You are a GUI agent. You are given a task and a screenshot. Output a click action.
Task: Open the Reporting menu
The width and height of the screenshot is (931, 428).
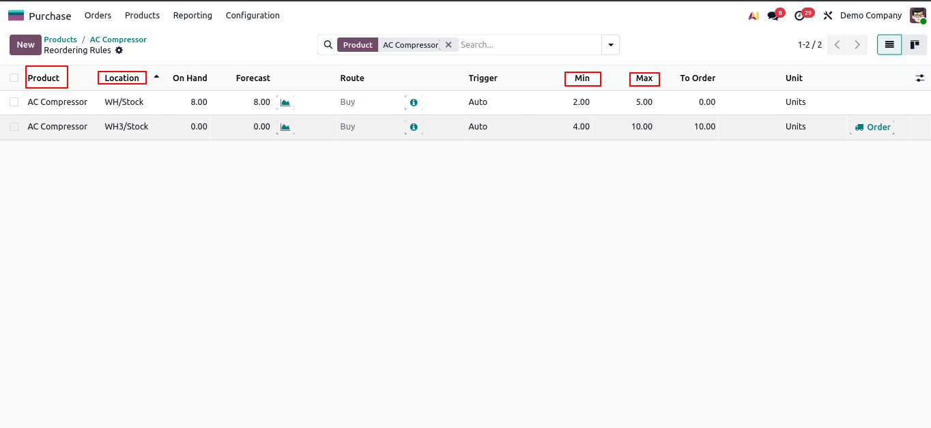pos(192,16)
